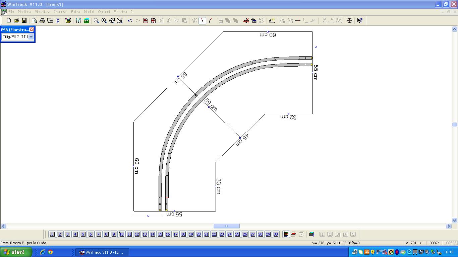Select the curved flex track tool
458x257 pixels.
point(202,20)
